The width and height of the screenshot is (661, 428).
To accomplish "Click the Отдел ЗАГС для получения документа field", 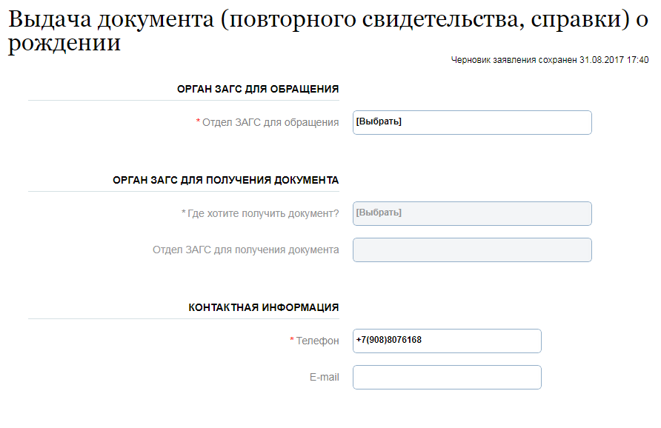I will 472,250.
